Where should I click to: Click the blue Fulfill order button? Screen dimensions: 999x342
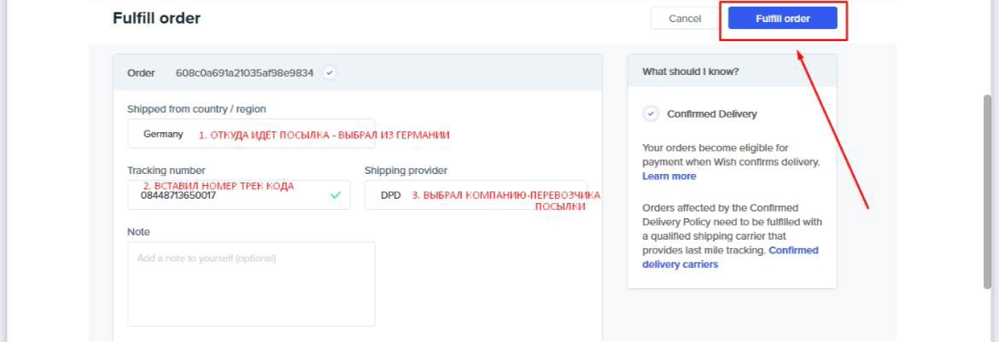(x=782, y=19)
